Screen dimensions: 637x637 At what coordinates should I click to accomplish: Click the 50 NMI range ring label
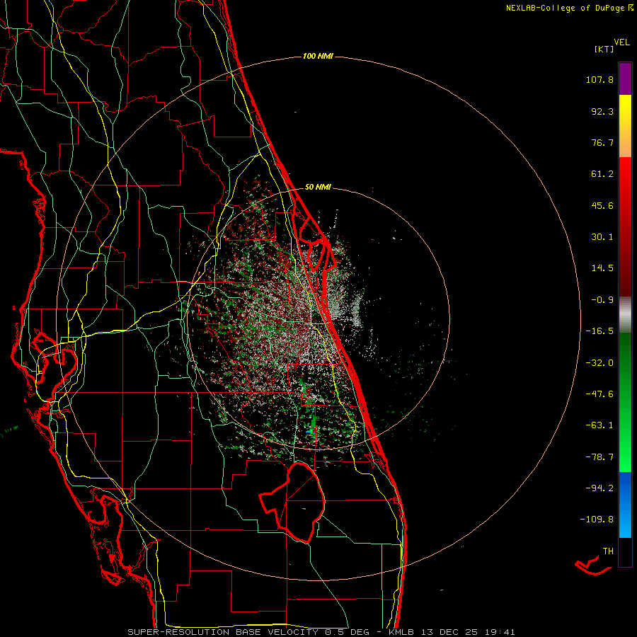[x=318, y=187]
